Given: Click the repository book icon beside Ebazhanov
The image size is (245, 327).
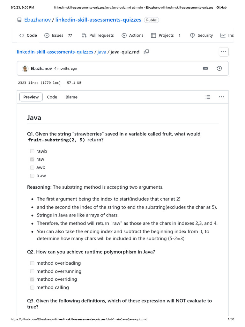Looking at the screenshot, I should (x=19, y=20).
